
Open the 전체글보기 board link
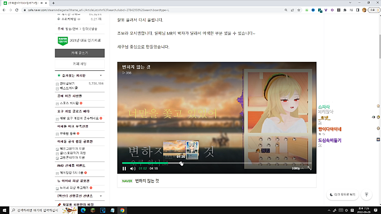(x=66, y=83)
